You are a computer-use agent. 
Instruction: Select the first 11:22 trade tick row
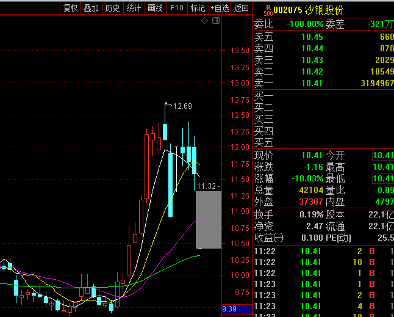pos(323,251)
